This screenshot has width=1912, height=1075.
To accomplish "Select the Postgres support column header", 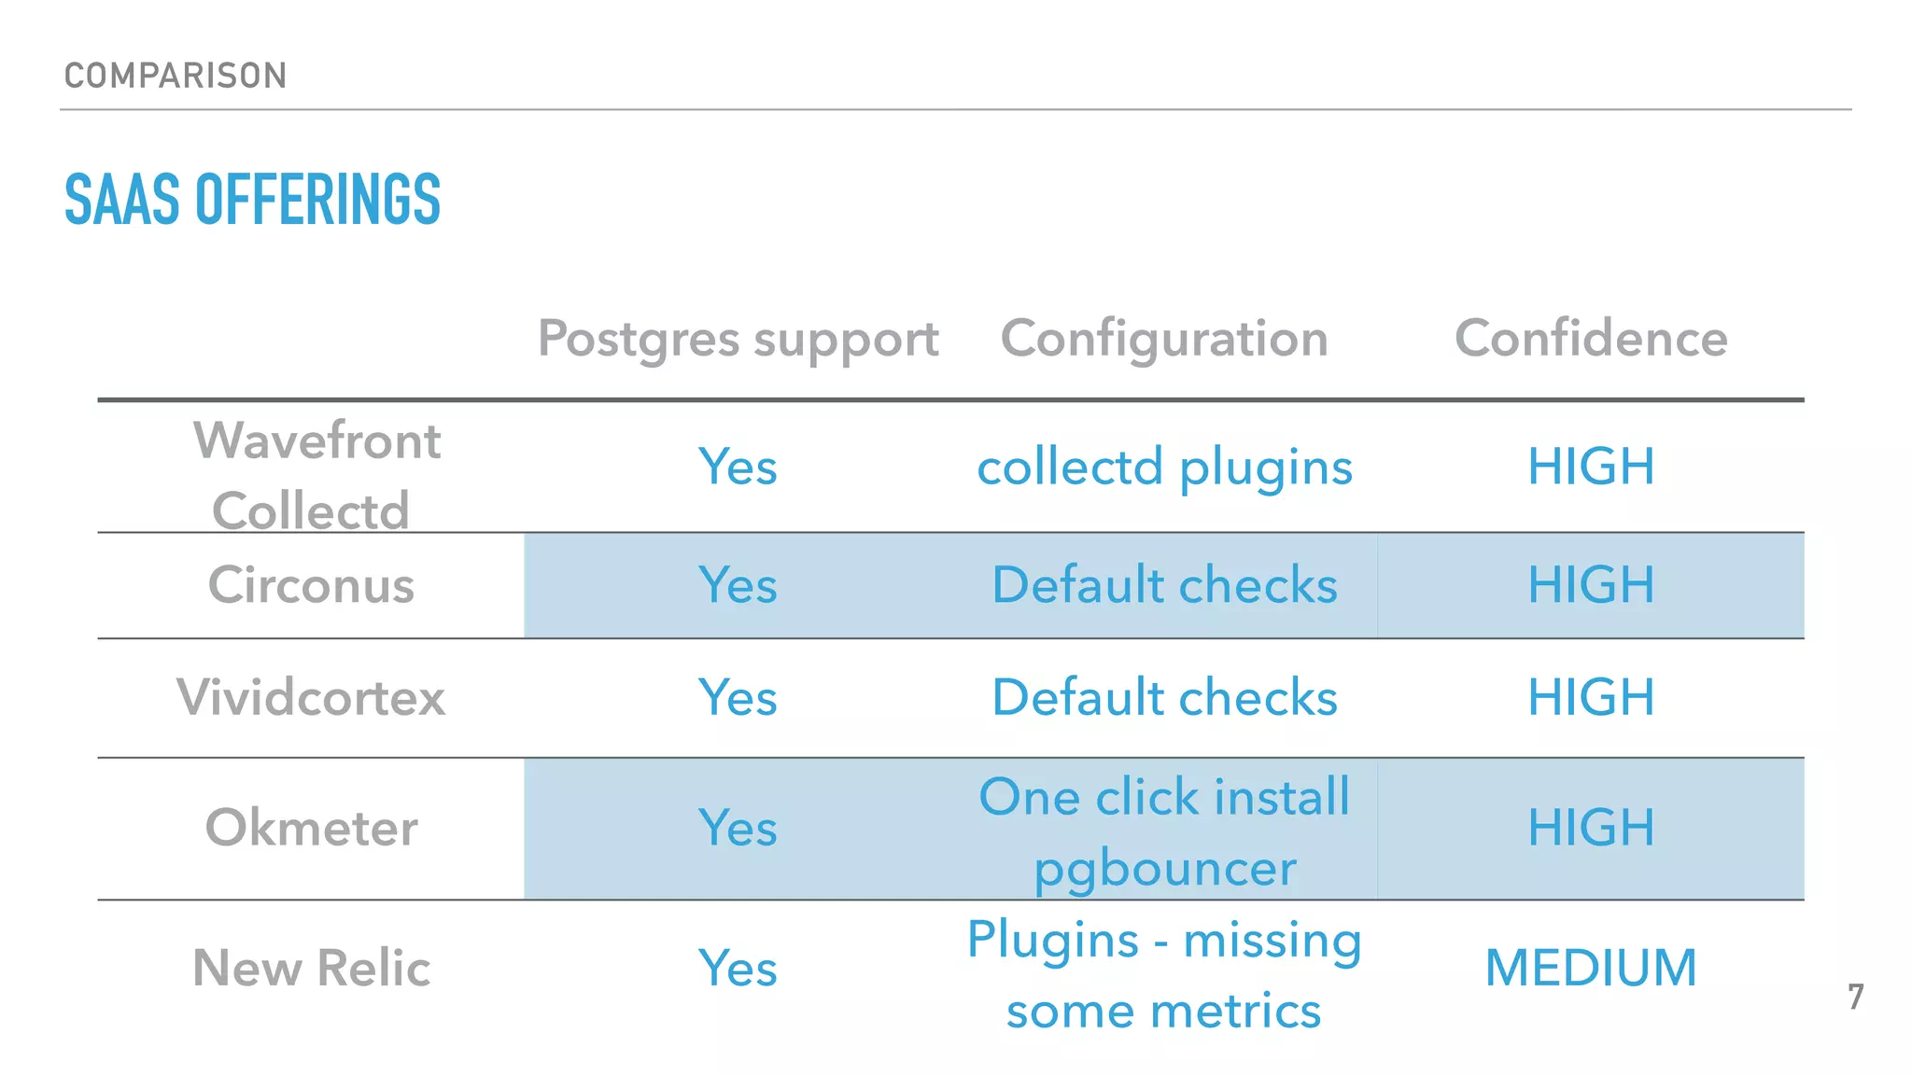I will pyautogui.click(x=738, y=339).
